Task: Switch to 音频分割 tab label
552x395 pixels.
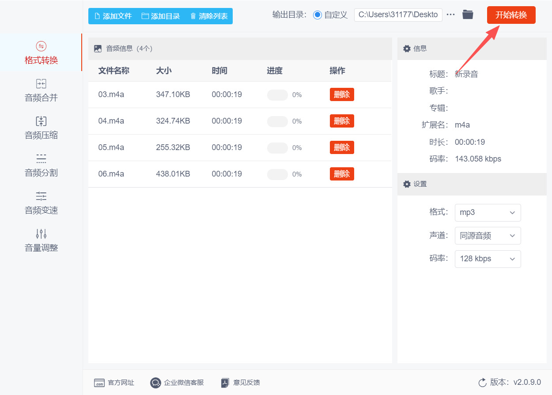Action: pyautogui.click(x=41, y=173)
